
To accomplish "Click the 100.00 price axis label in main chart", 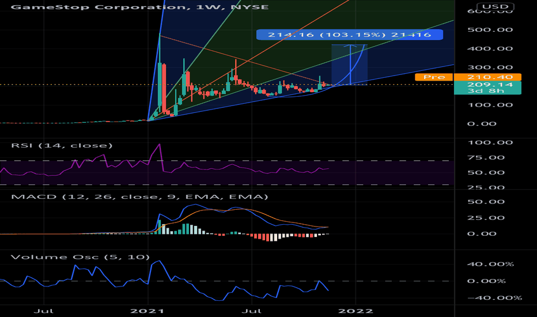I will coord(490,105).
